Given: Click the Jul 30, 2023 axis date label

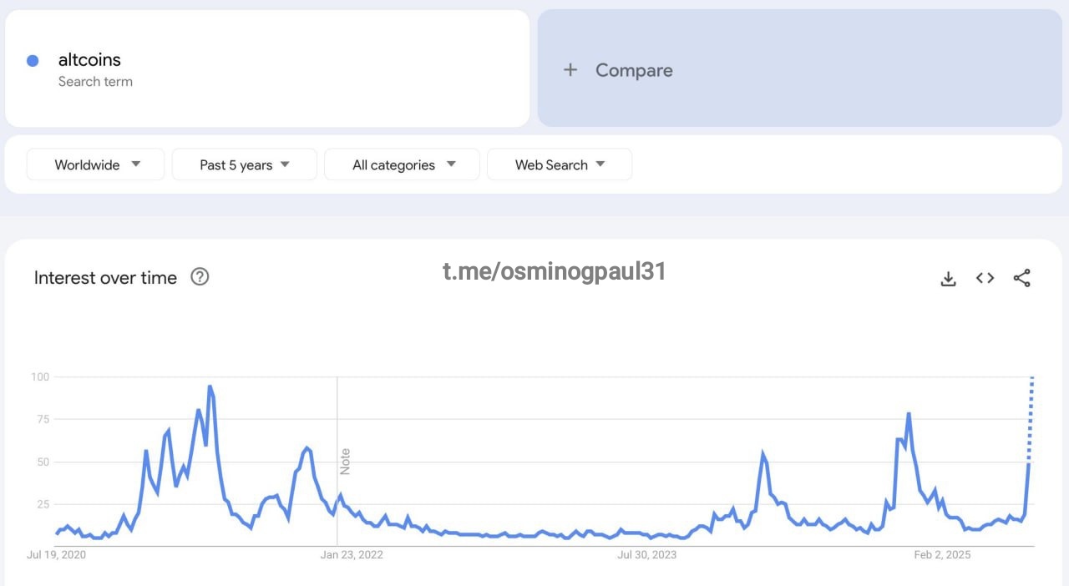Looking at the screenshot, I should point(646,555).
